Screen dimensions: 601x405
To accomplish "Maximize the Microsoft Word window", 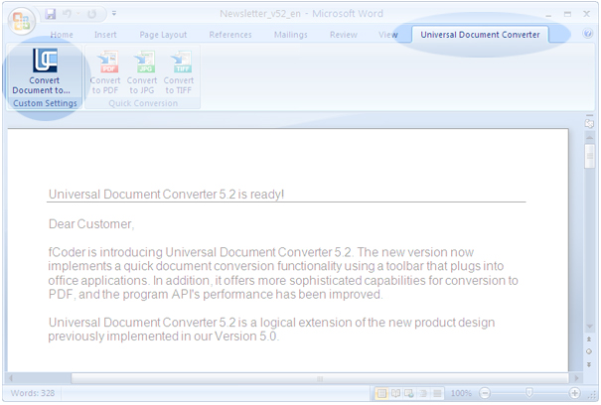I will pos(567,14).
